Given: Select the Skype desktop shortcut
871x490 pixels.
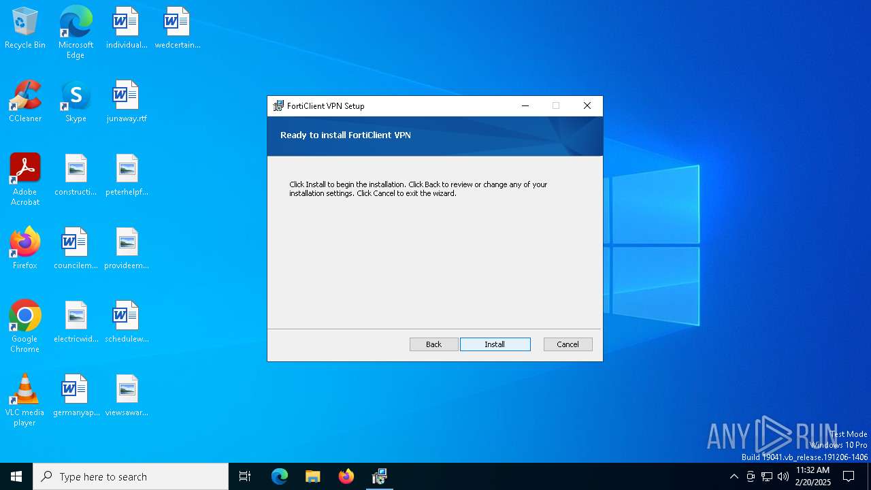Looking at the screenshot, I should pyautogui.click(x=76, y=102).
